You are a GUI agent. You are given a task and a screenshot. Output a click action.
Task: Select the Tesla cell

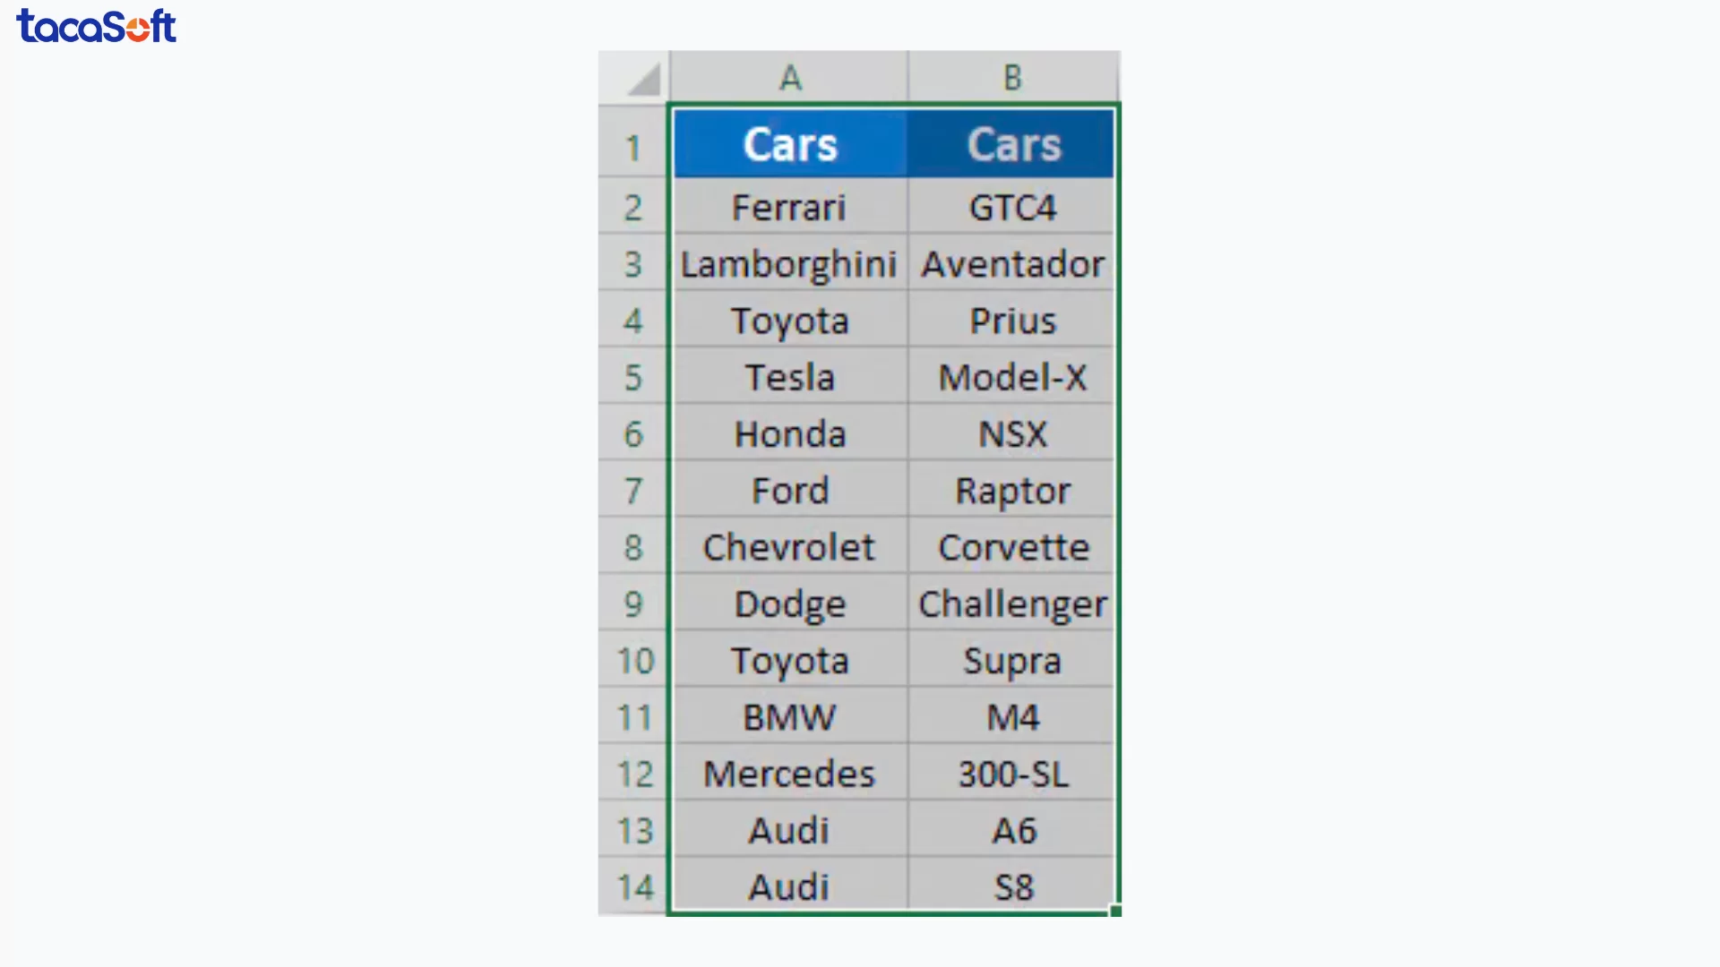coord(790,376)
